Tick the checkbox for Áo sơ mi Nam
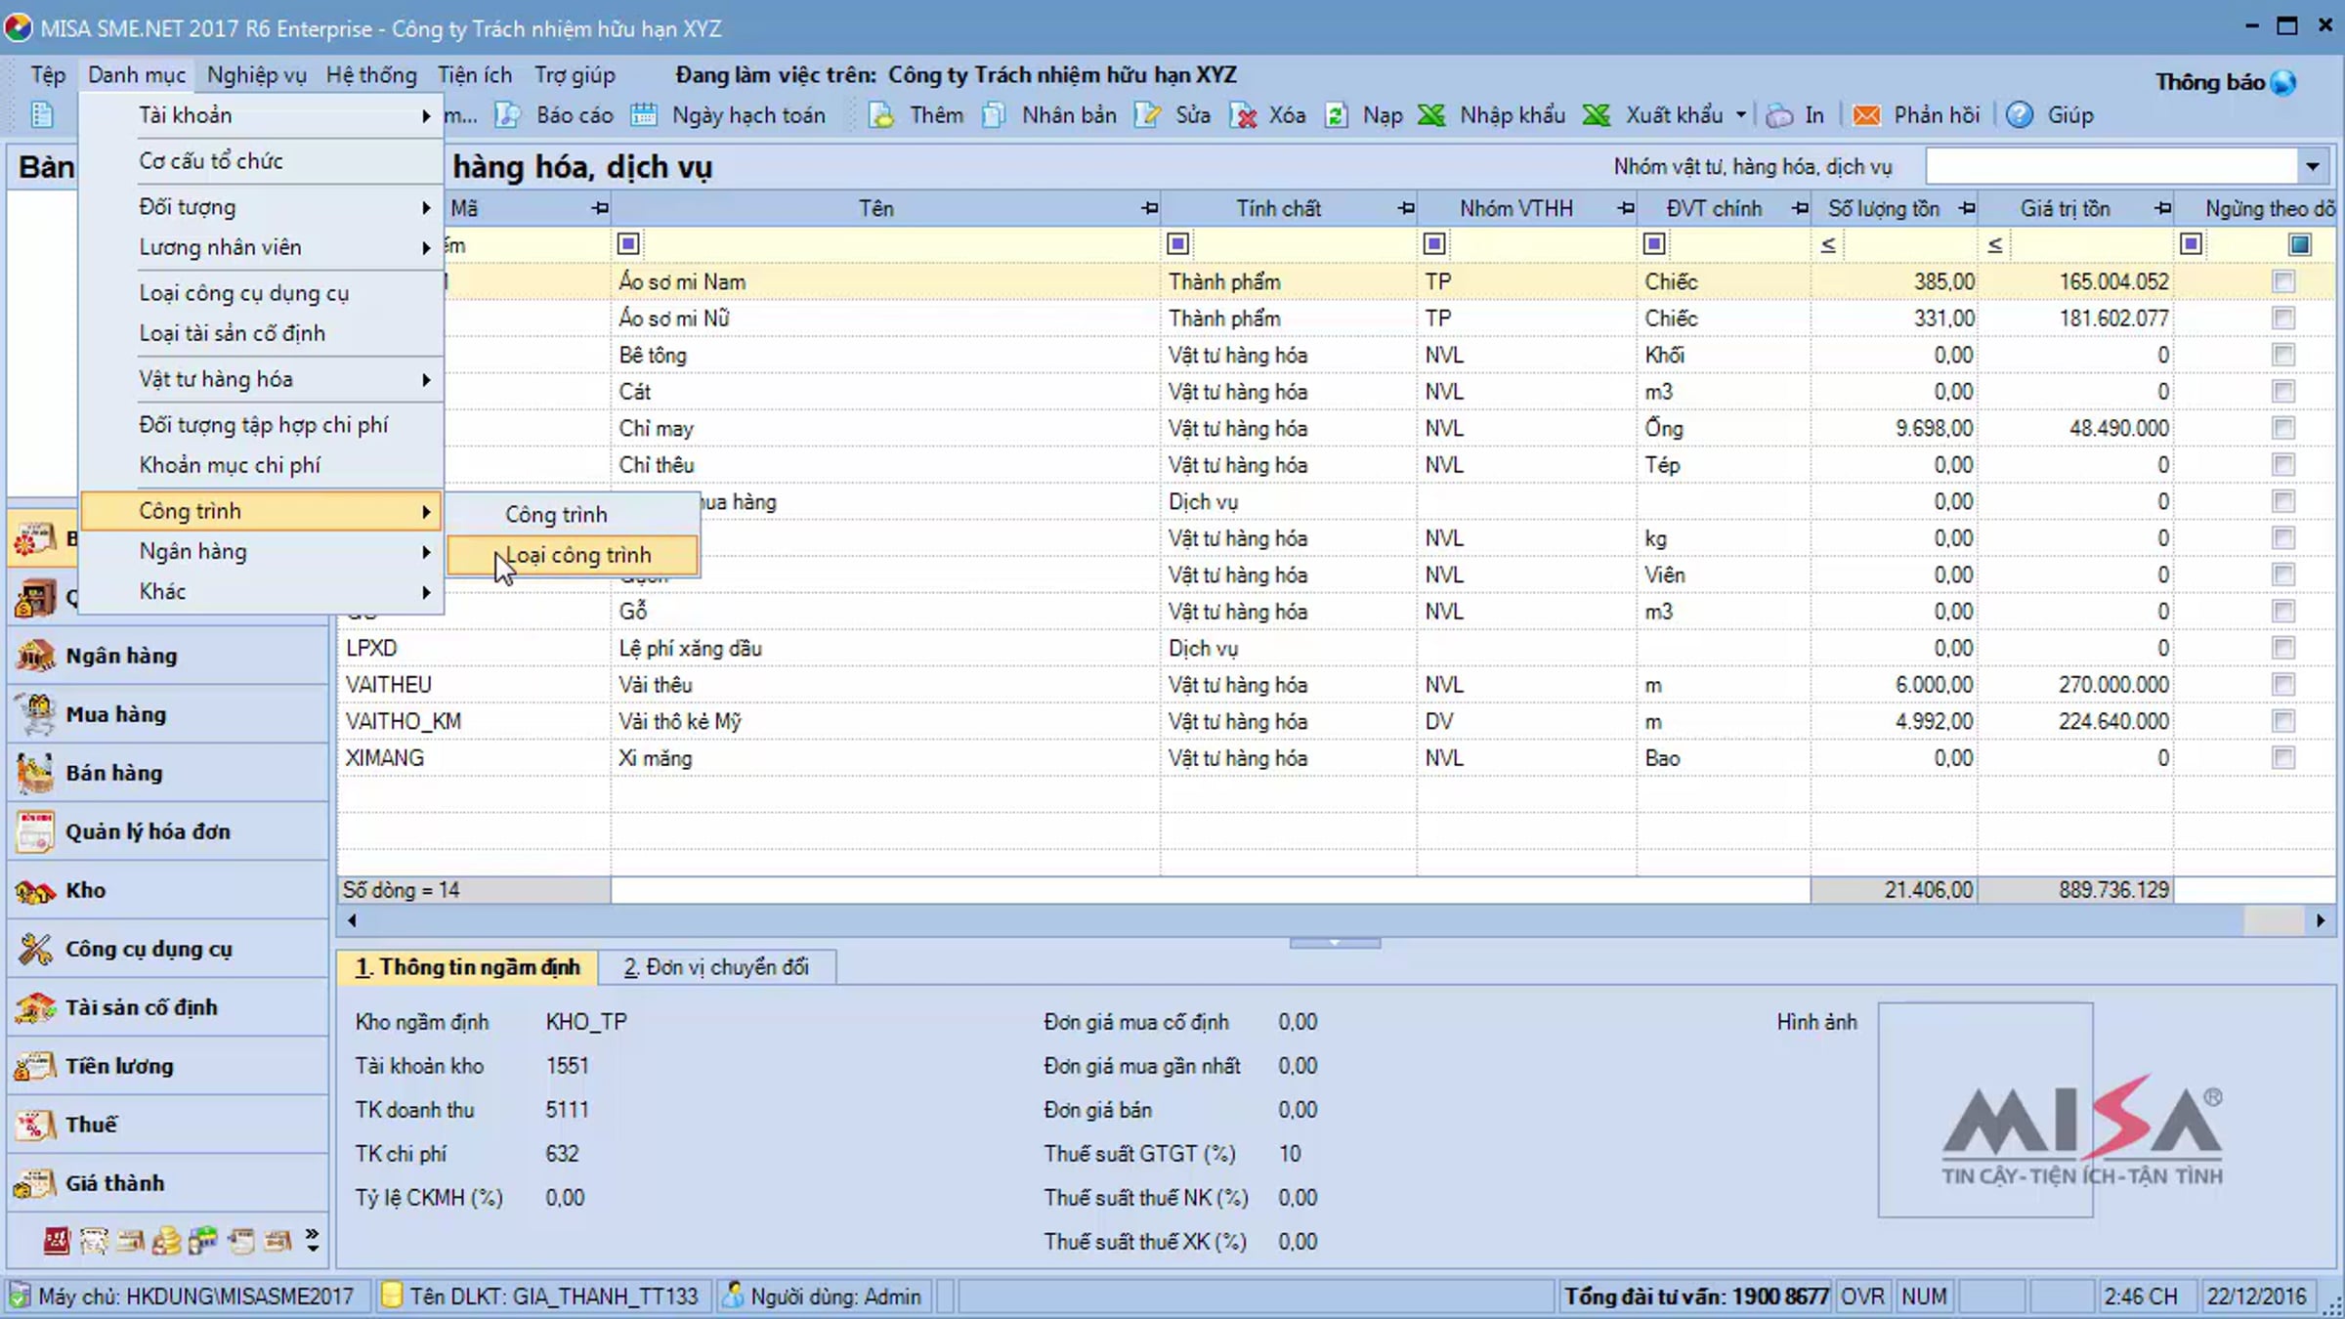The image size is (2345, 1319). point(2283,281)
